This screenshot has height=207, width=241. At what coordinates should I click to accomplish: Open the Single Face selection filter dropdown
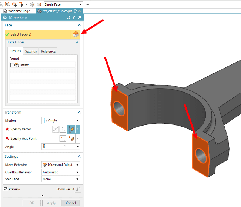[63, 4]
